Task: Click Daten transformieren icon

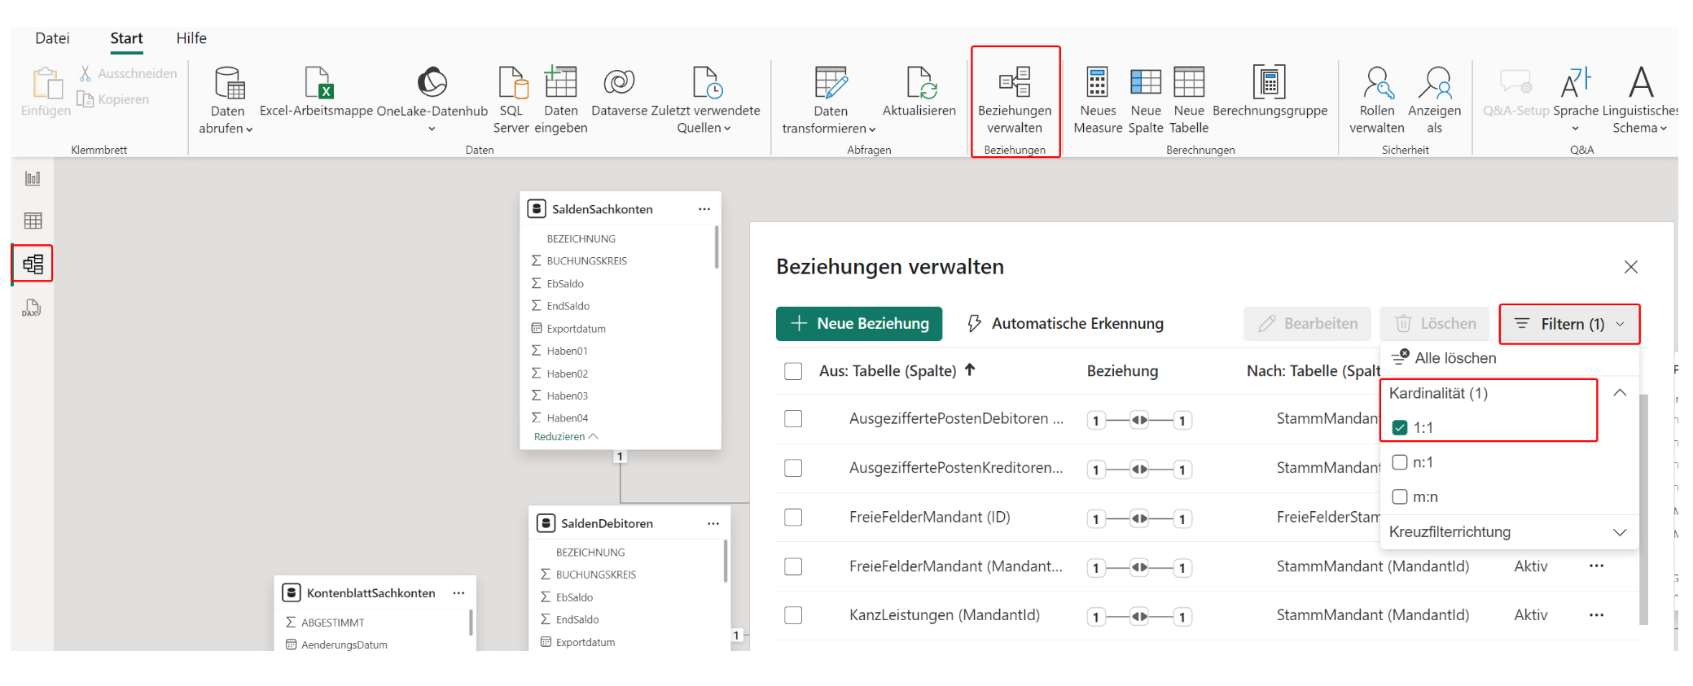Action: pos(831,83)
